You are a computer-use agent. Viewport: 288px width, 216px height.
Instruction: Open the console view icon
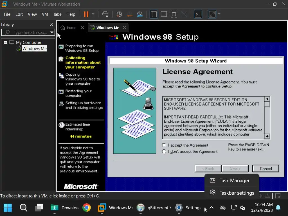pos(198,14)
